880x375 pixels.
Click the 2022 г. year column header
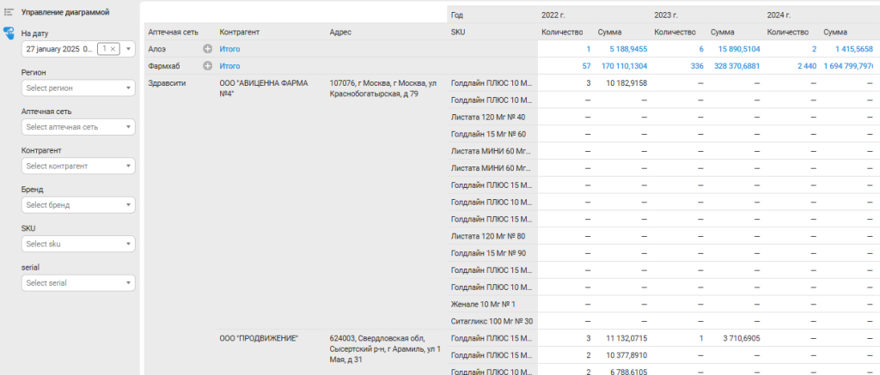tap(553, 15)
